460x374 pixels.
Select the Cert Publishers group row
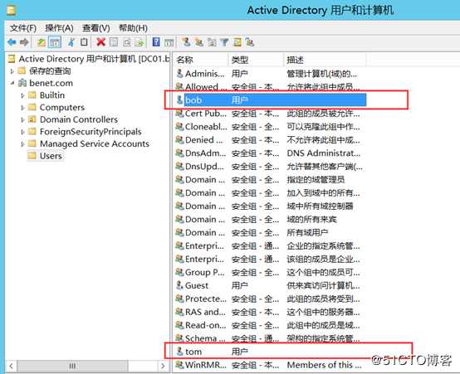[x=270, y=114]
